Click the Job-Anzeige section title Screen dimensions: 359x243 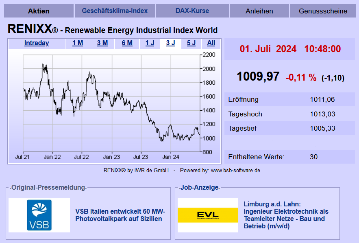199,188
